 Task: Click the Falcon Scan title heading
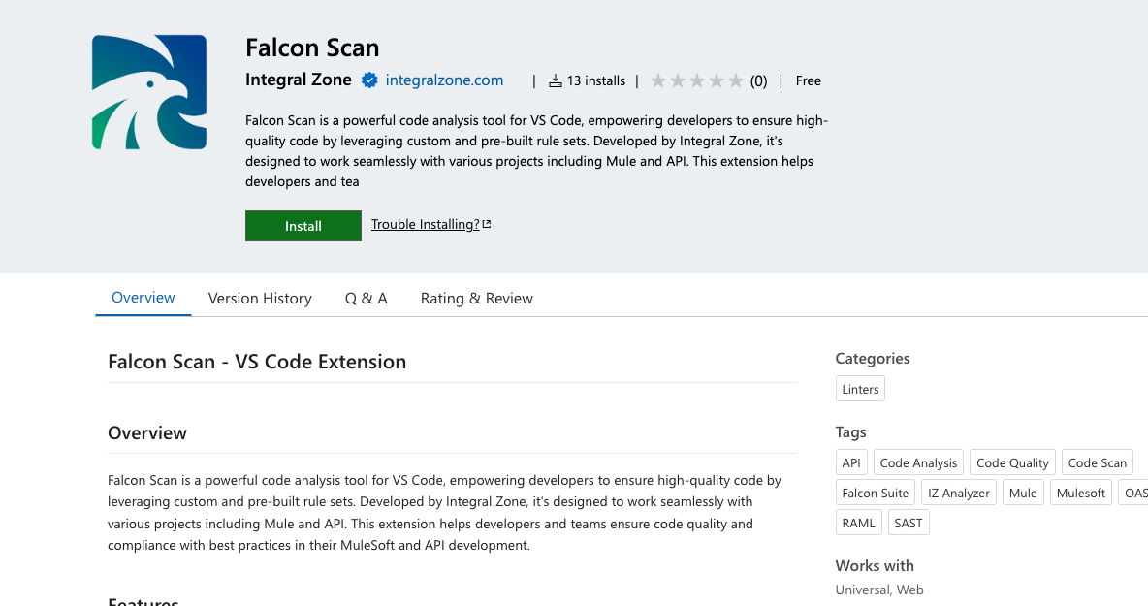312,48
